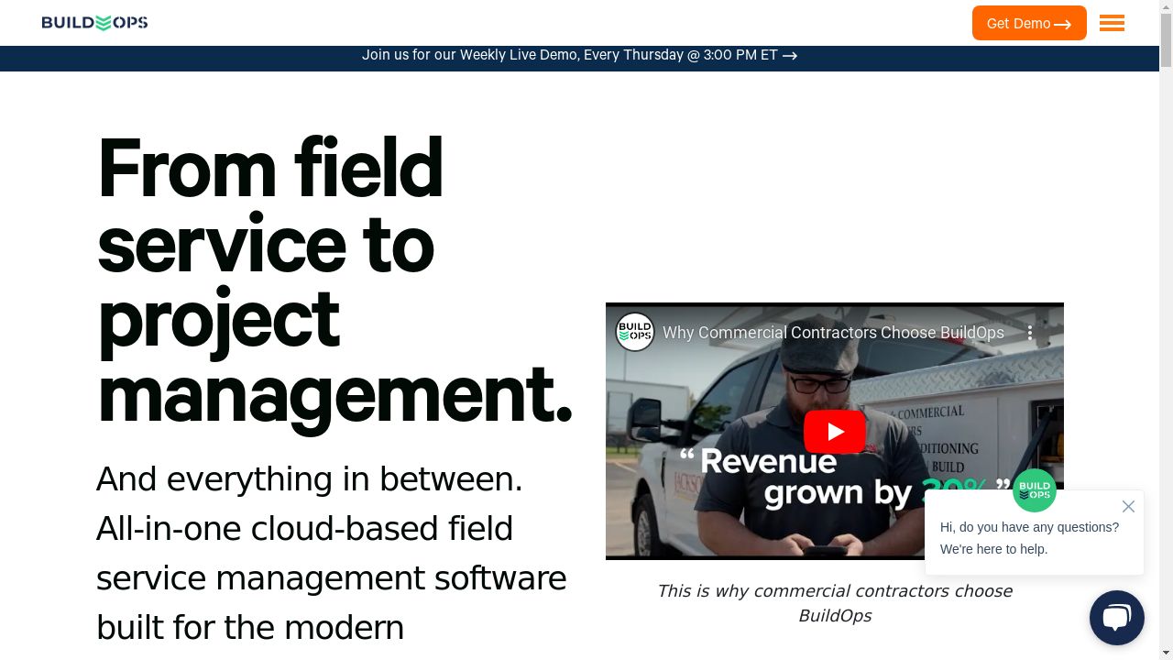The image size is (1173, 660).
Task: Open the video's three-dot options menu
Action: point(1030,333)
